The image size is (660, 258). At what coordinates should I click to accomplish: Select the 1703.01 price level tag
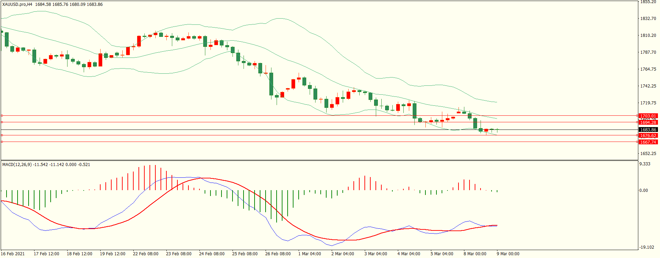tap(648, 116)
